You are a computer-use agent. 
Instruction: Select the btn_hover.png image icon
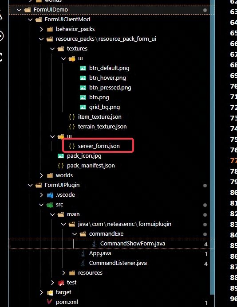click(83, 78)
